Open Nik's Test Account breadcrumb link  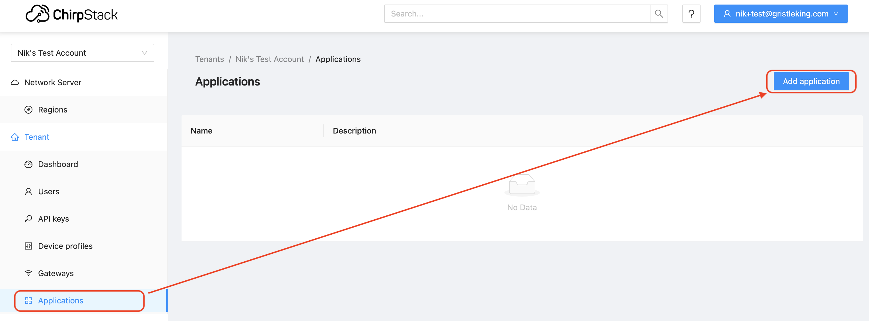269,59
